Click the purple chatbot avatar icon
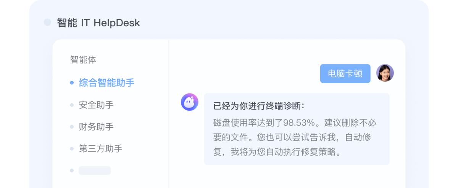 pyautogui.click(x=190, y=102)
